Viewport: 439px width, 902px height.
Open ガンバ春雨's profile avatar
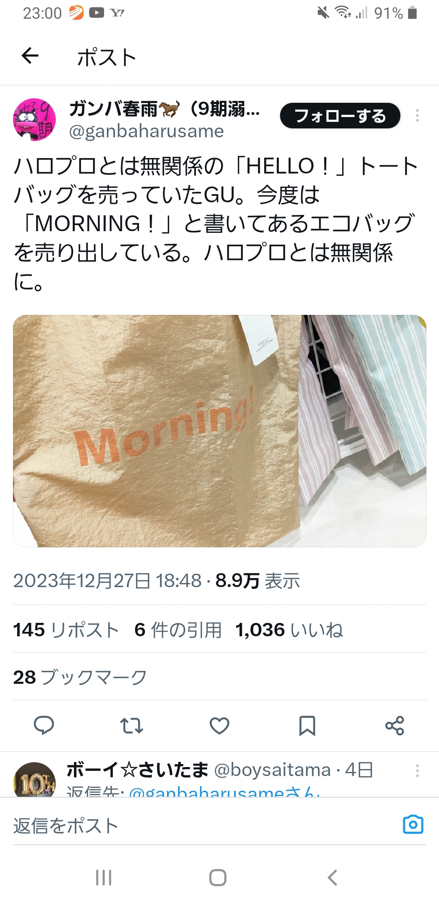coord(35,119)
